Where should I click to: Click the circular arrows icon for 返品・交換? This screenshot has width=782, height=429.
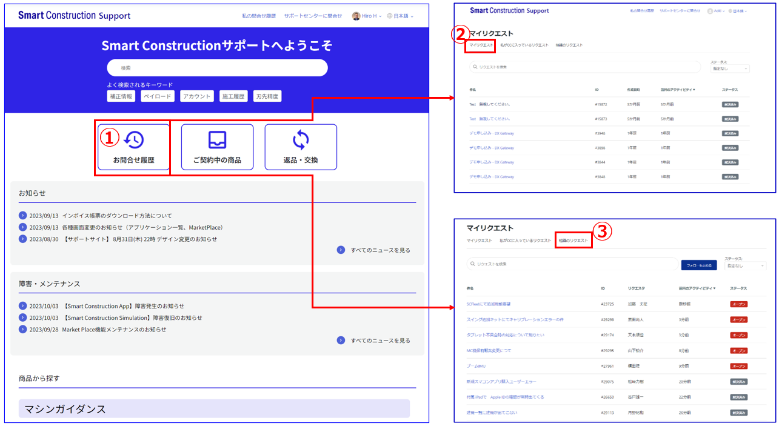coord(301,140)
